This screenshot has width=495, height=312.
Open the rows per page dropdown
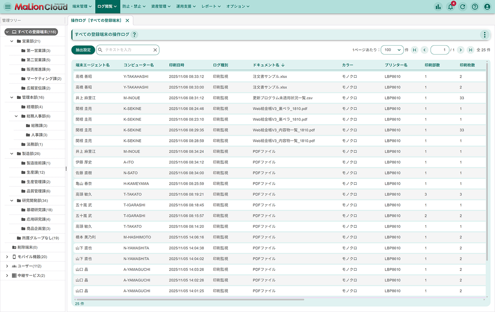[392, 50]
